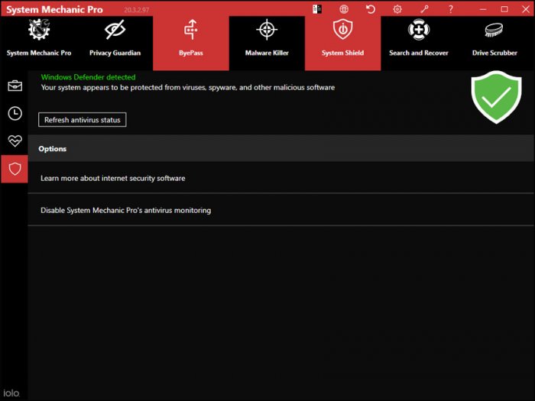Viewport: 535px width, 401px height.
Task: Select the red shield security sidebar icon
Action: (15, 169)
